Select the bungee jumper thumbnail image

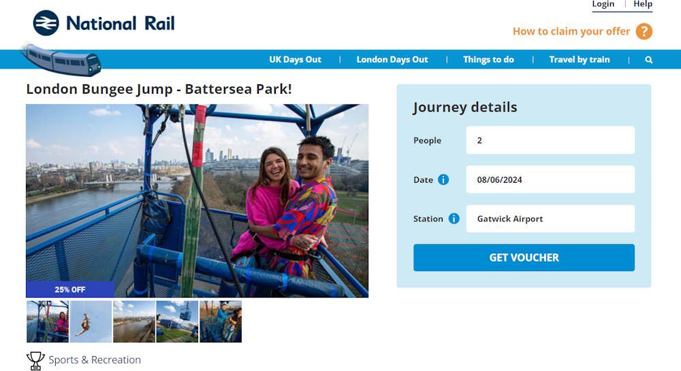pyautogui.click(x=91, y=321)
